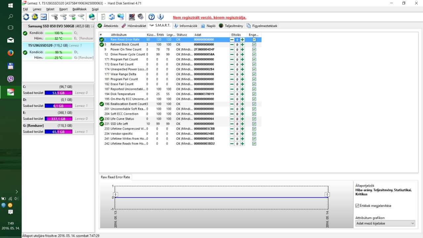423x238 pixels.
Task: Switch to Áttekintés tab
Action: (108, 26)
